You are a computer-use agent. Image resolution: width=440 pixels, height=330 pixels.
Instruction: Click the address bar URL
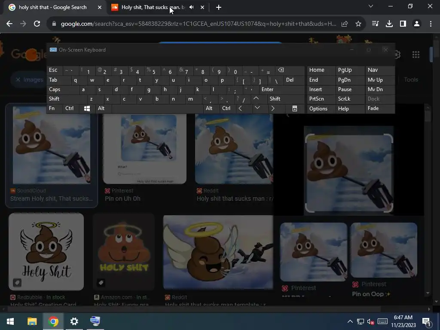199,24
